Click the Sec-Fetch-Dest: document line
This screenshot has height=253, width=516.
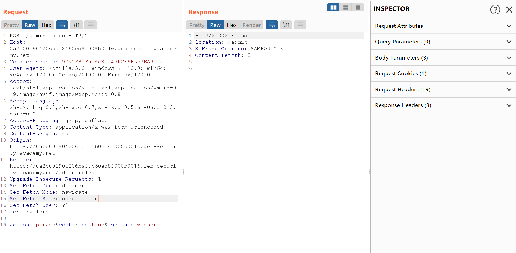[x=49, y=186]
